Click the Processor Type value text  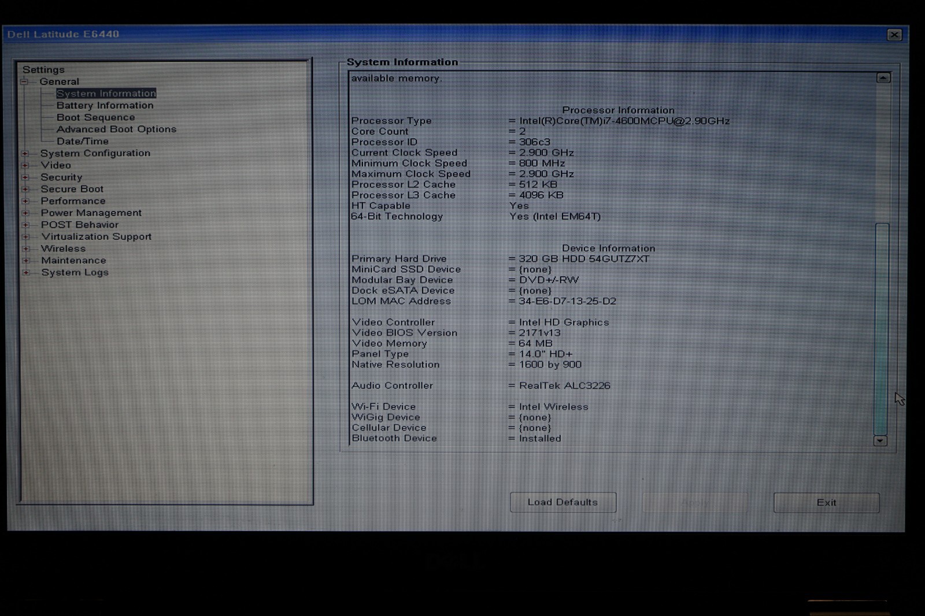pos(624,121)
